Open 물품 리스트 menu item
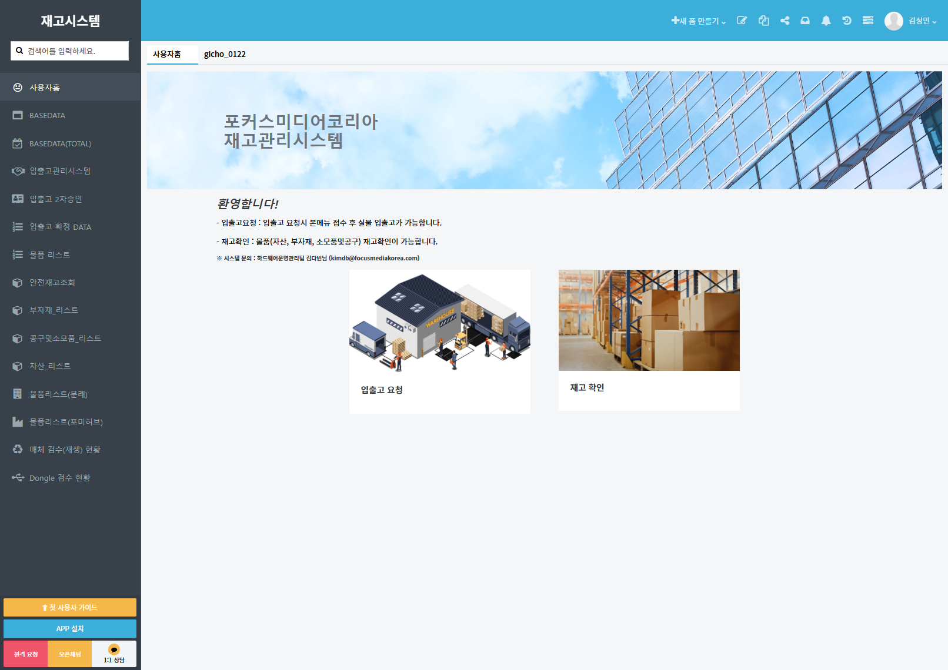The width and height of the screenshot is (948, 670). [x=71, y=254]
